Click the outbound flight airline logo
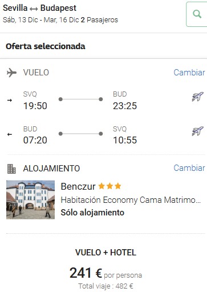This screenshot has height=292, width=207. click(198, 97)
